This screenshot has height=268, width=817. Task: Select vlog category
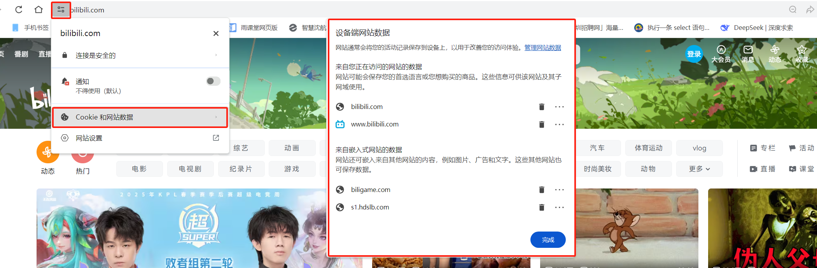[x=699, y=148]
